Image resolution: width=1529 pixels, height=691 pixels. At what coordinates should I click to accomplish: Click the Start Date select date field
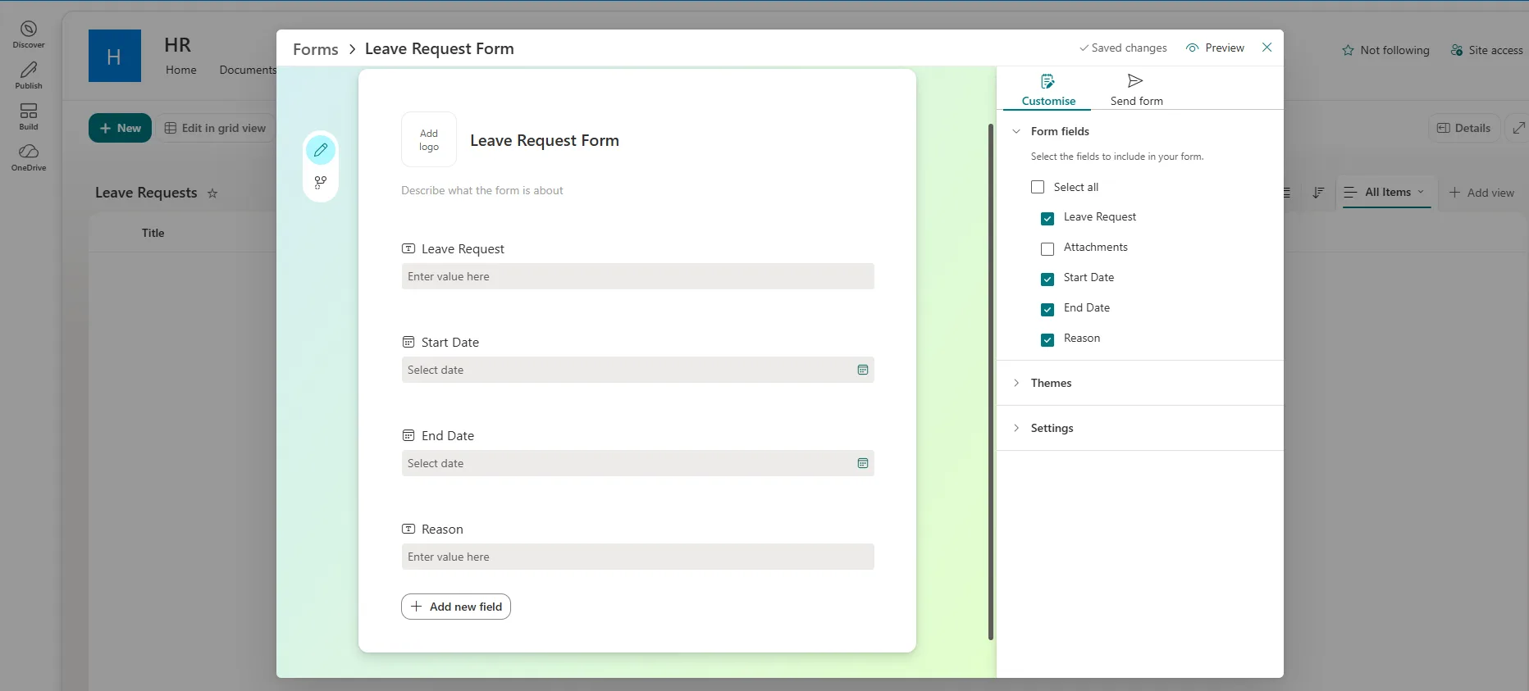[x=637, y=370]
